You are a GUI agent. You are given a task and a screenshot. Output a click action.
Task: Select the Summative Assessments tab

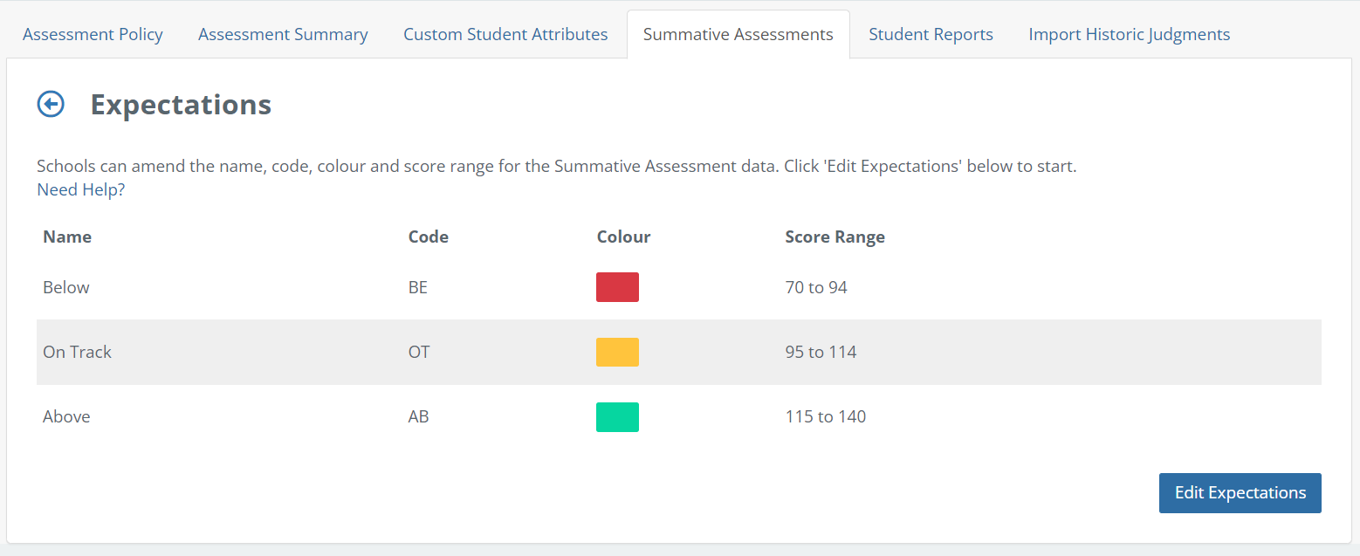click(738, 35)
